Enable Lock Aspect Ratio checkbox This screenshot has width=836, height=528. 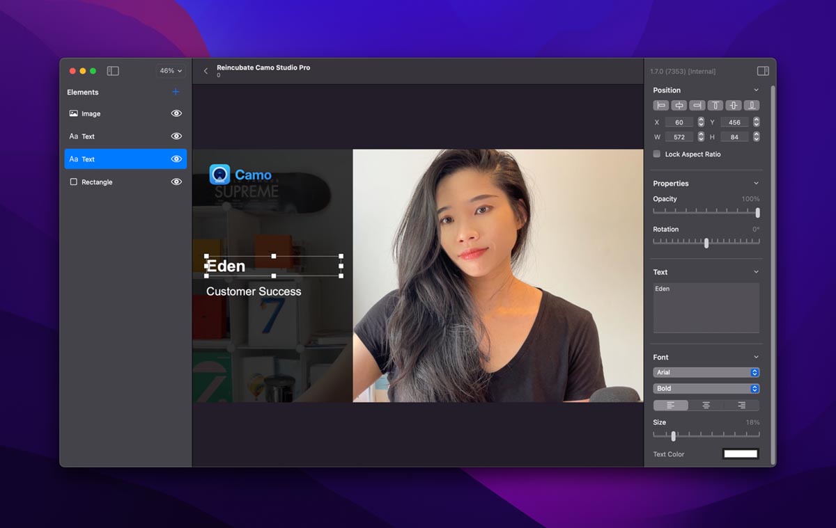[657, 154]
